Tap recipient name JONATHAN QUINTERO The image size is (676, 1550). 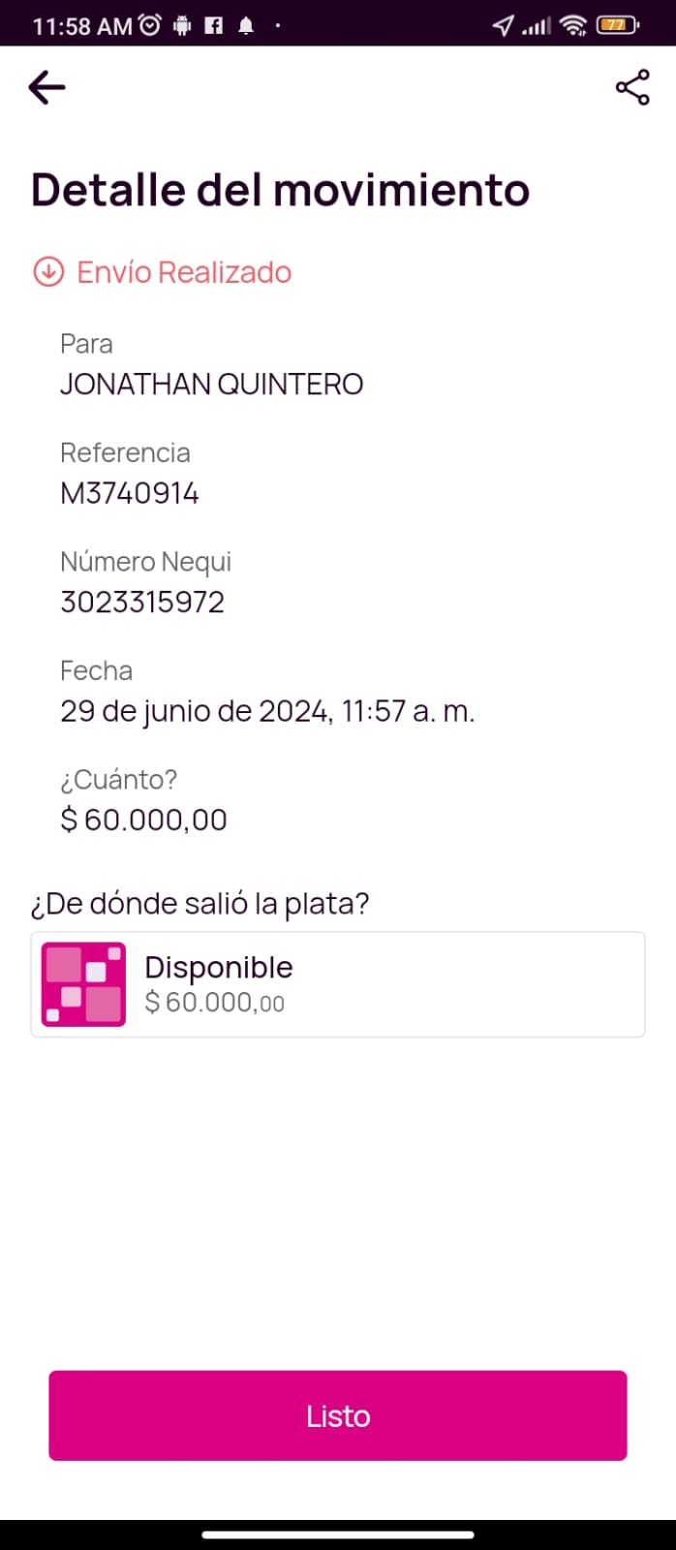click(x=211, y=385)
